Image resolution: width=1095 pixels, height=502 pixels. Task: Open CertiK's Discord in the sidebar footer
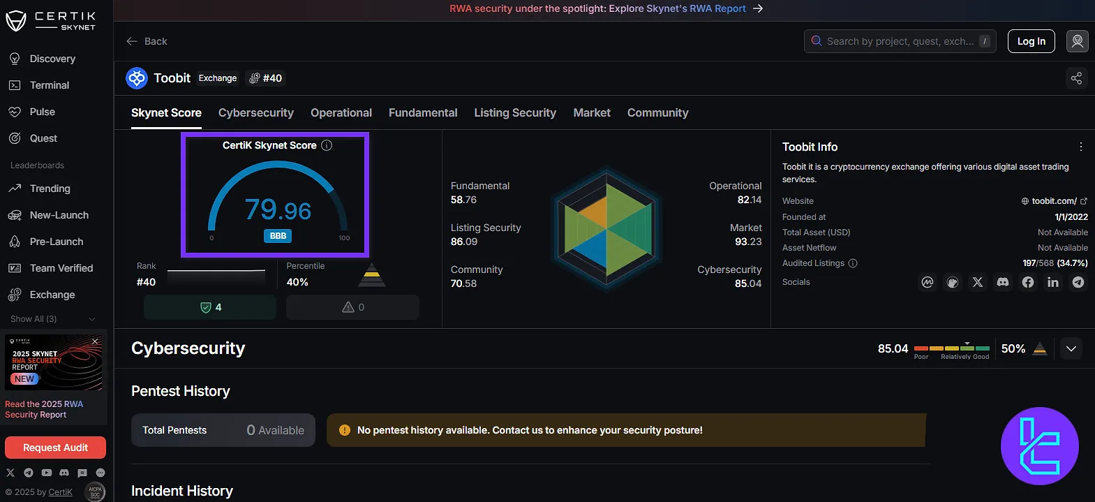pyautogui.click(x=64, y=473)
